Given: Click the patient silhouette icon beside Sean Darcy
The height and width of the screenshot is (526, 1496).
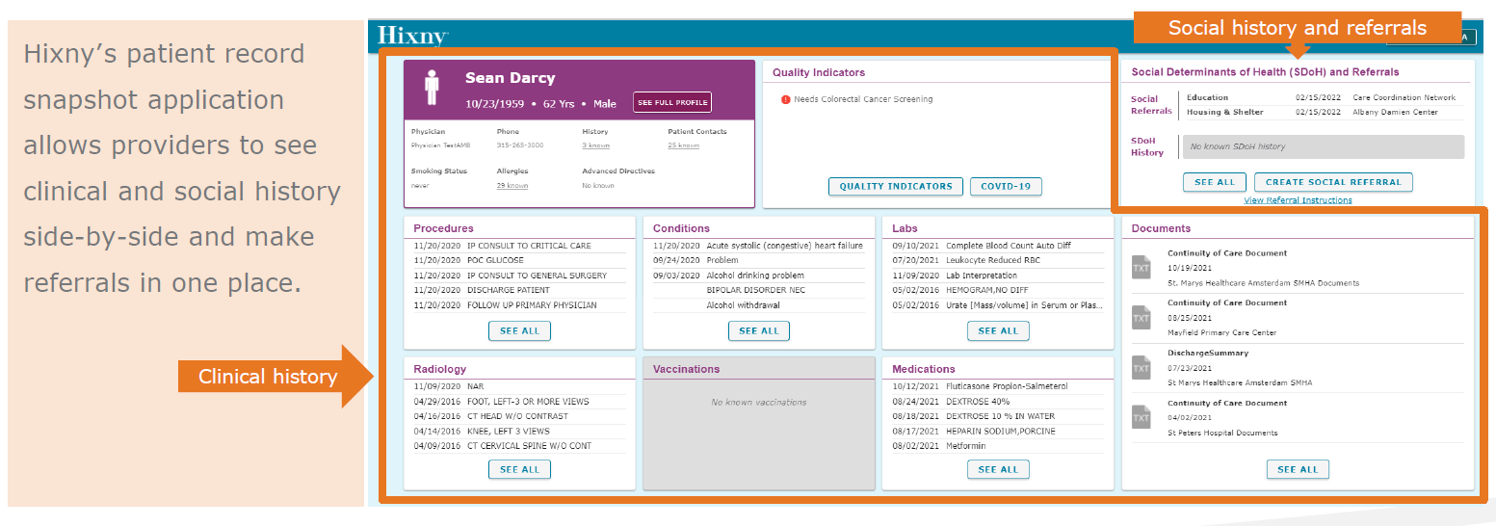Looking at the screenshot, I should pos(433,87).
